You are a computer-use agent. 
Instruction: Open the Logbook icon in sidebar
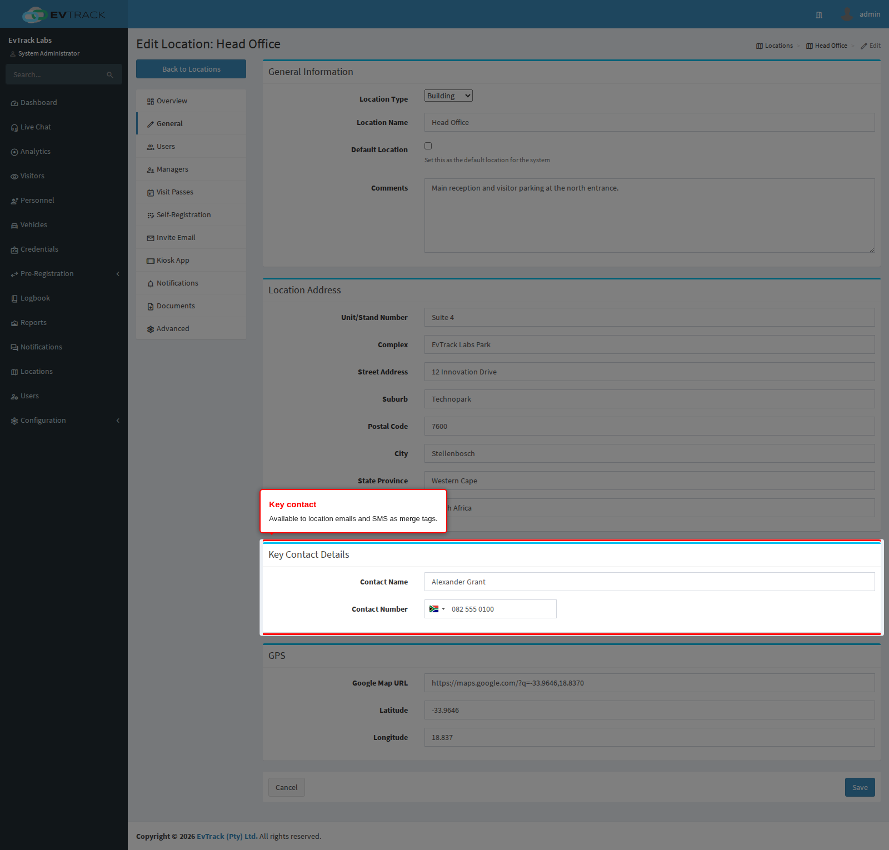pyautogui.click(x=14, y=299)
